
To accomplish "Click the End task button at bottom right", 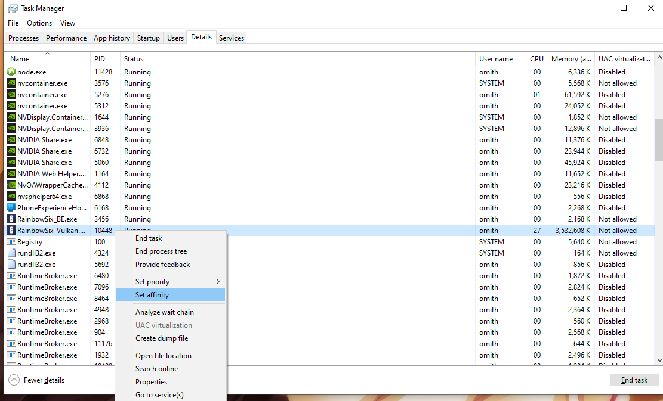I will point(634,380).
